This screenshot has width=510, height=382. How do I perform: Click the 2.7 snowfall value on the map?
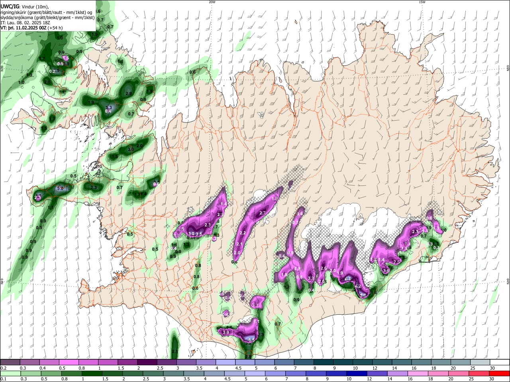point(263,213)
